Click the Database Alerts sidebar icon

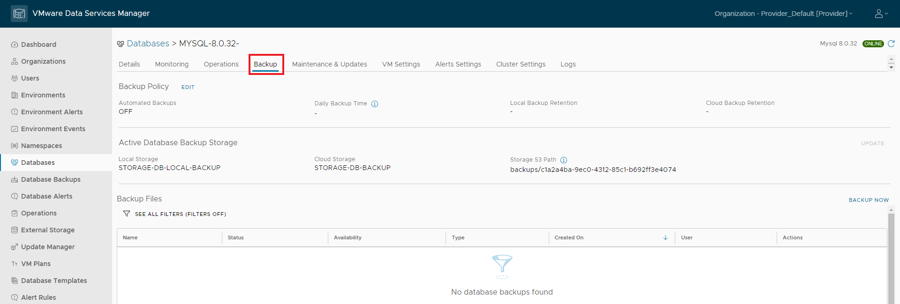coord(15,196)
